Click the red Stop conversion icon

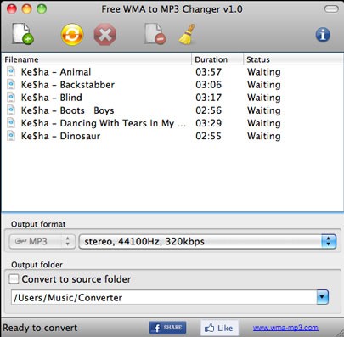(104, 35)
